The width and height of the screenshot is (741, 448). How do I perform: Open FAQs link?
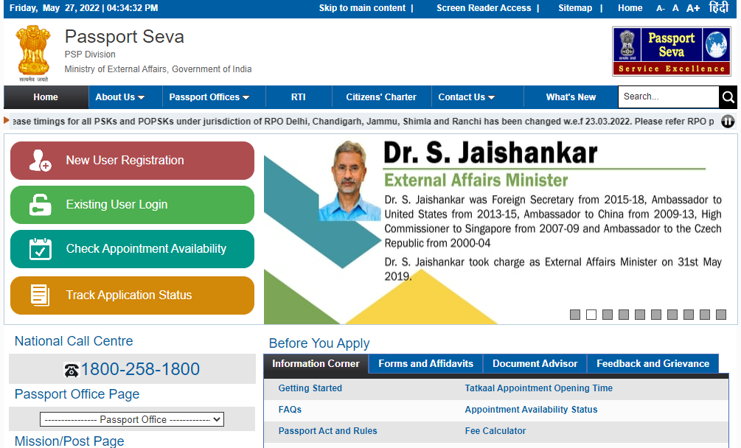[290, 410]
